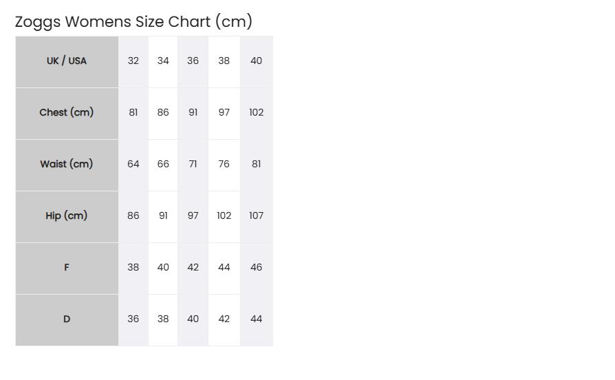The height and width of the screenshot is (380, 615).
Task: Click UK size 34 cell
Action: pos(163,62)
